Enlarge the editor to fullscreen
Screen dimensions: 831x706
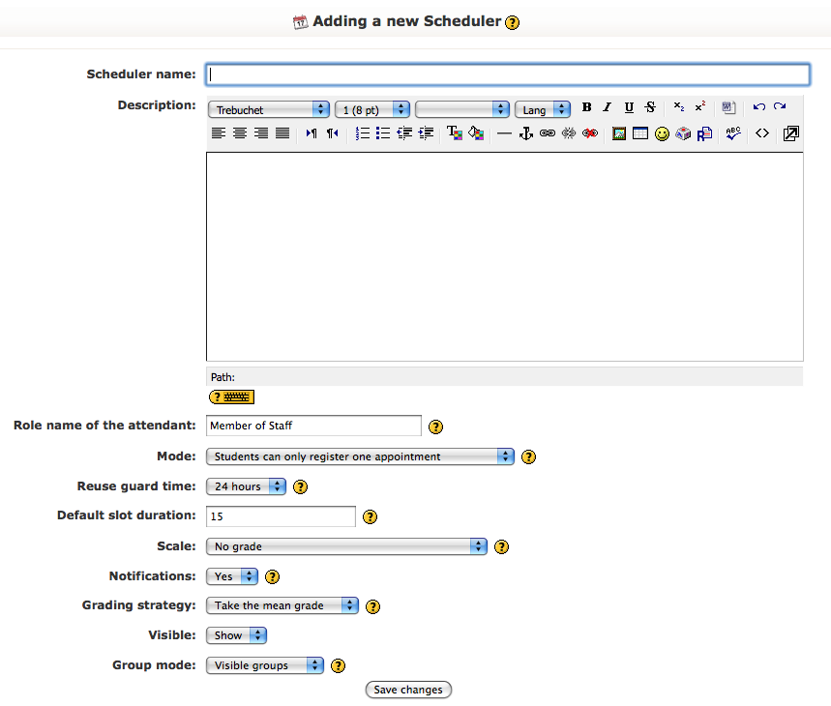click(790, 133)
